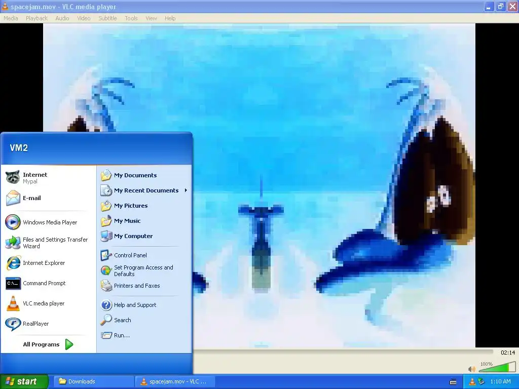Select spacejam.mov VLC taskbar button

point(175,381)
